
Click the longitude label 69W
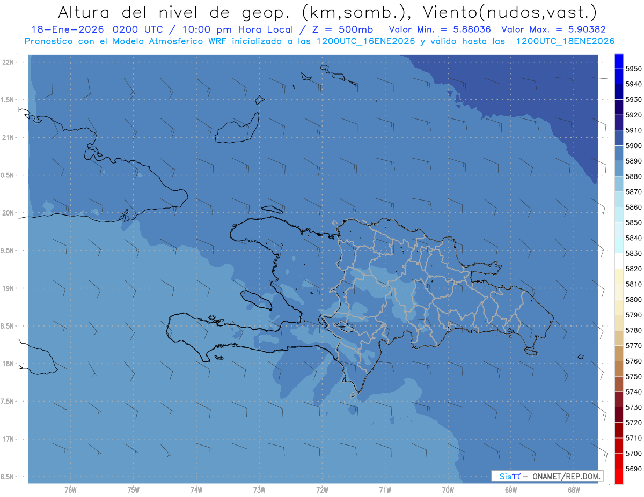click(x=511, y=490)
